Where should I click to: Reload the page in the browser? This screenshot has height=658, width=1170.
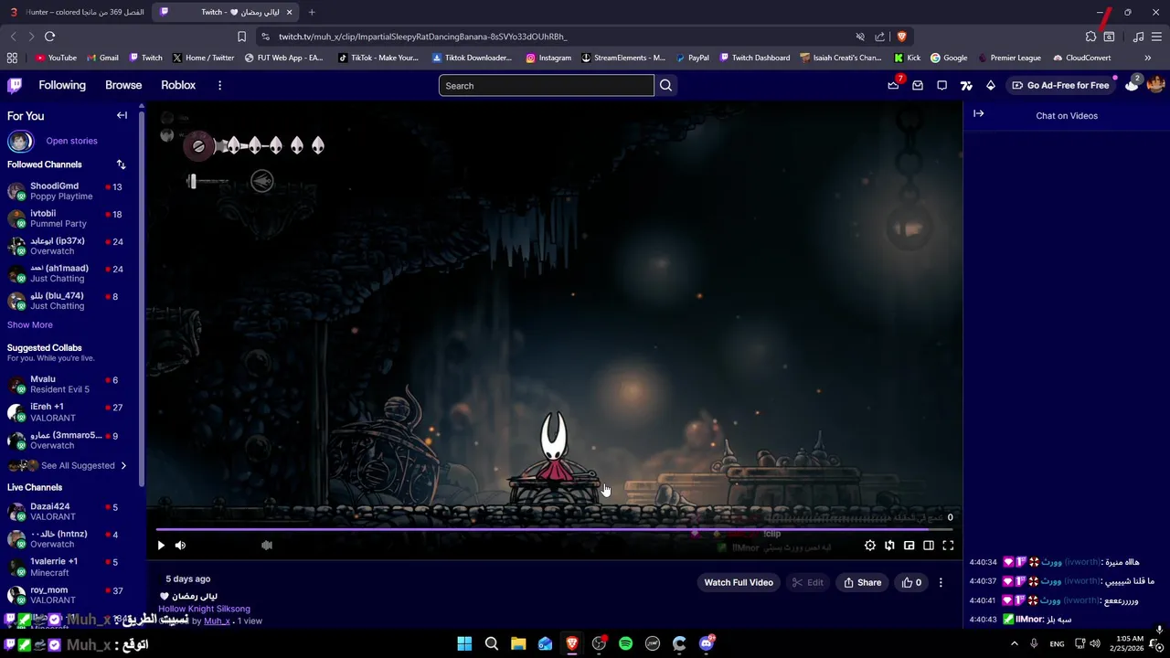click(49, 37)
